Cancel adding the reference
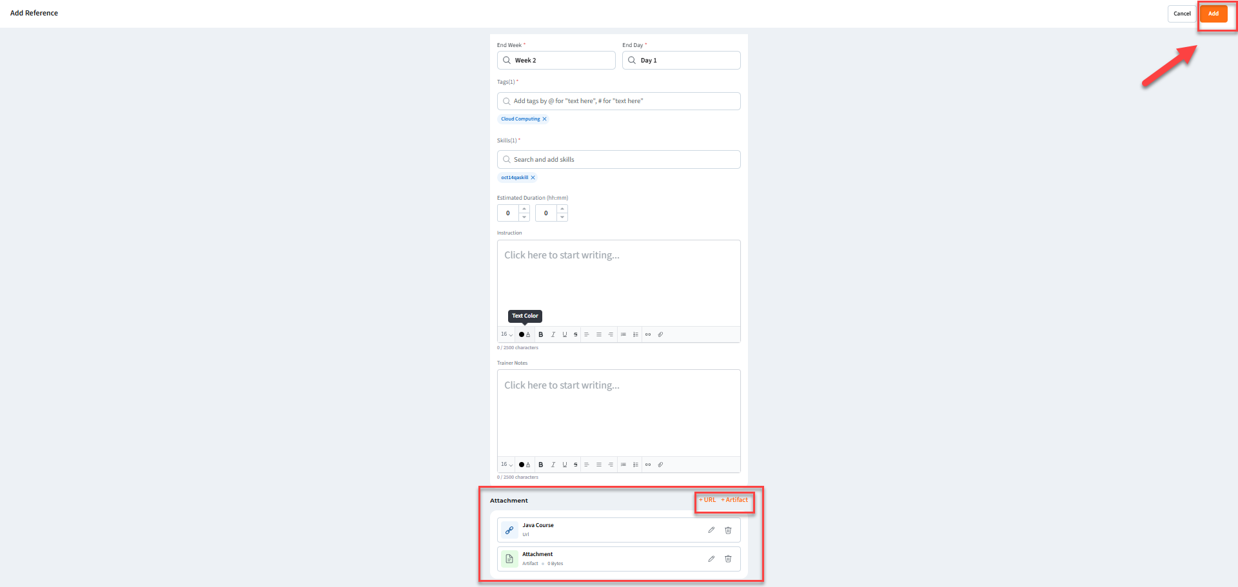This screenshot has width=1238, height=587. tap(1182, 14)
